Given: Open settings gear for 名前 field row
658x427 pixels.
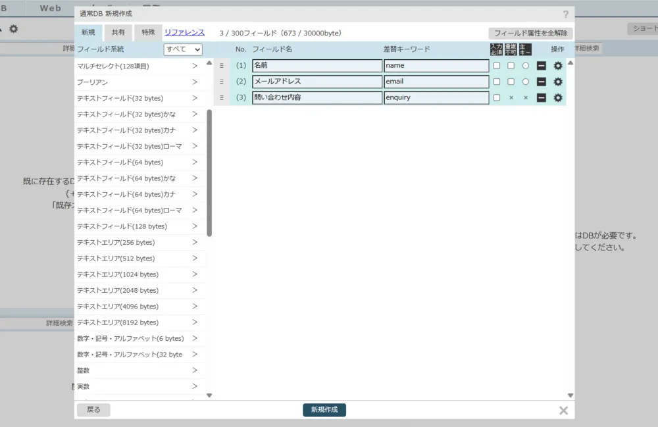Looking at the screenshot, I should coord(558,66).
